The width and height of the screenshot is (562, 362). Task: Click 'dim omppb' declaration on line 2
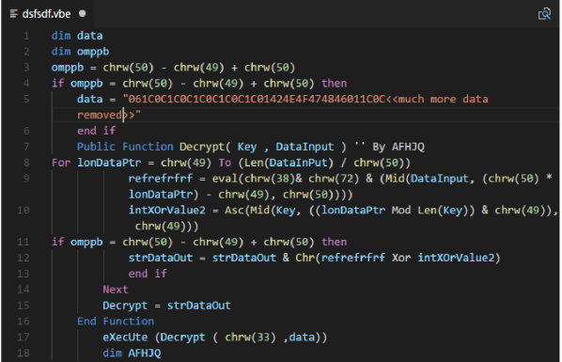[80, 52]
